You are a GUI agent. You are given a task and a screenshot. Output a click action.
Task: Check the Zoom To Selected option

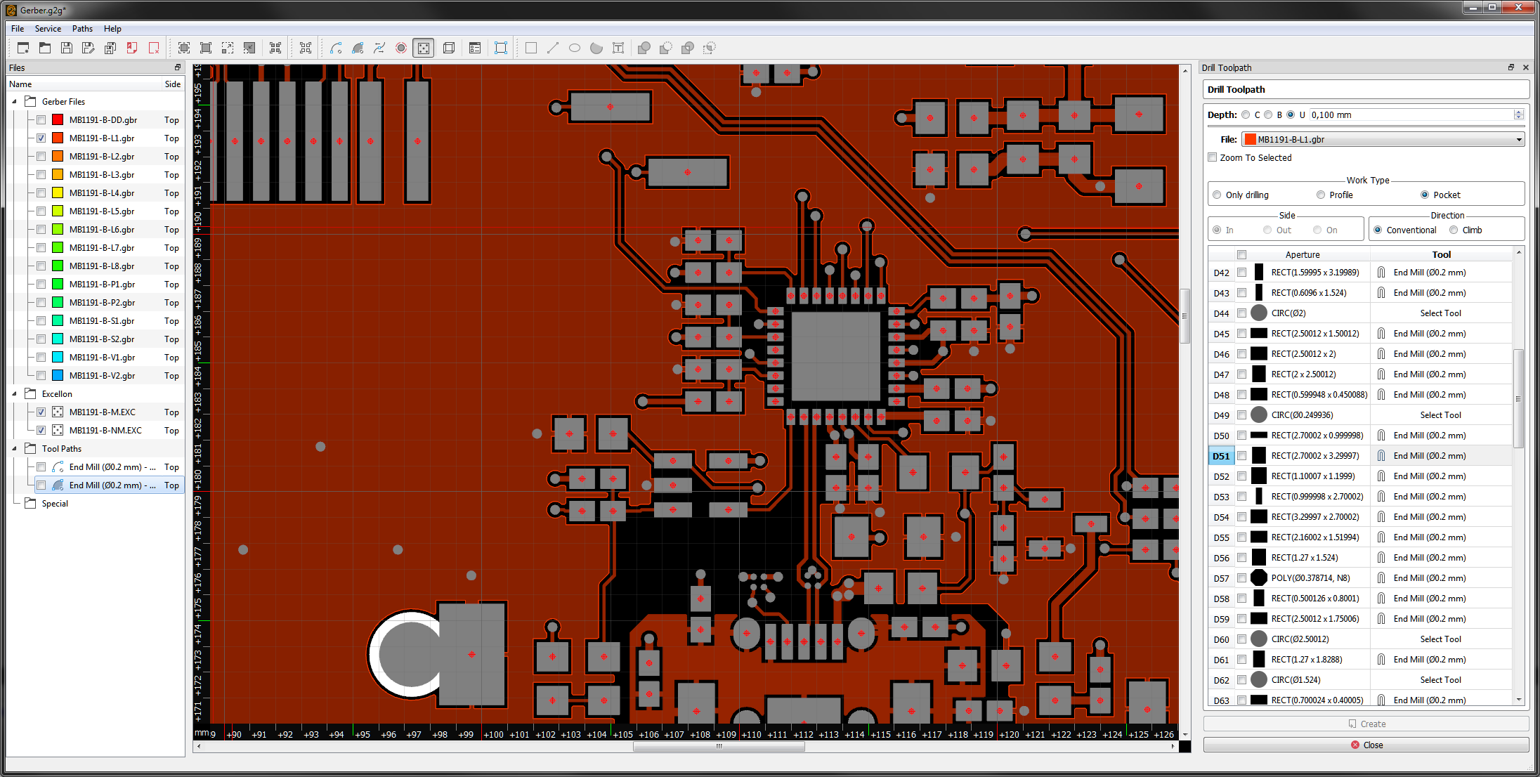point(1213,157)
